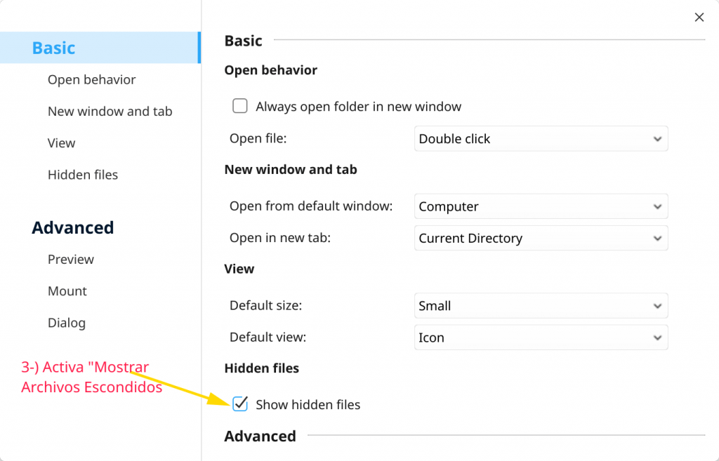Close the settings dialog
This screenshot has width=719, height=461.
click(699, 18)
